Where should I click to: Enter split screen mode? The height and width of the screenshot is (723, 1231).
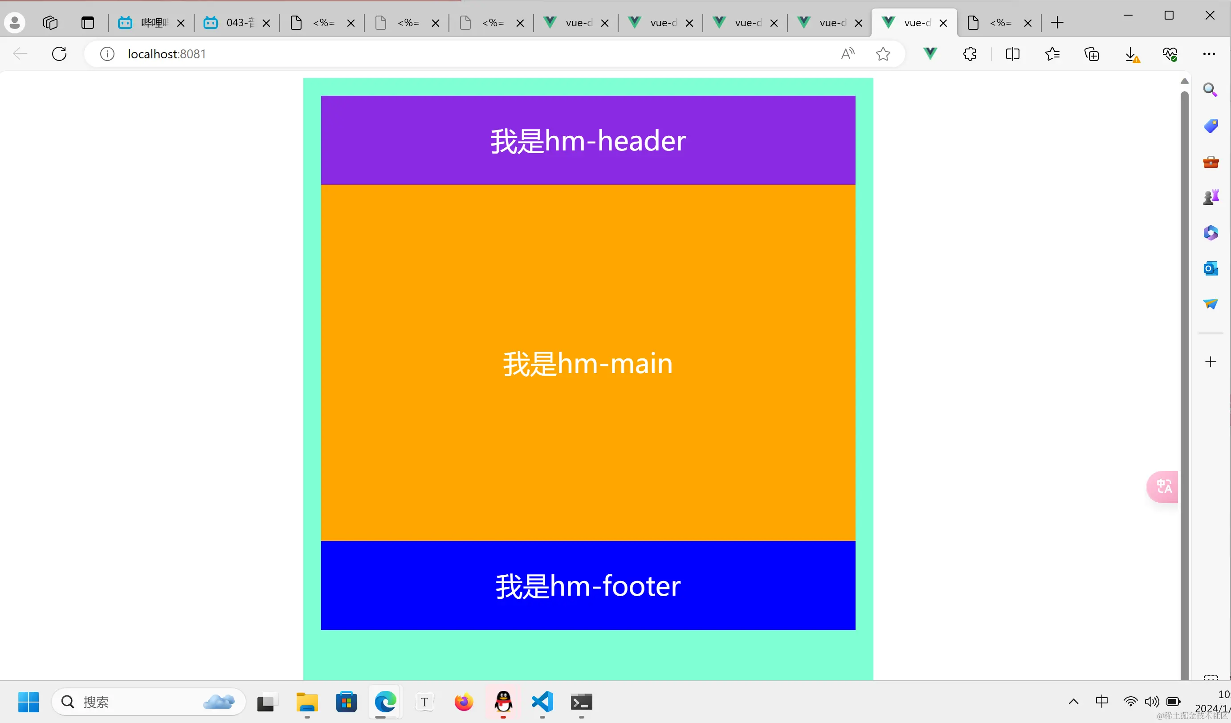pyautogui.click(x=1012, y=54)
